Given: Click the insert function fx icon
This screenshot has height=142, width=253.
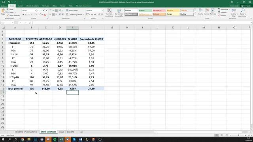Looking at the screenshot, I should pyautogui.click(x=30, y=23).
